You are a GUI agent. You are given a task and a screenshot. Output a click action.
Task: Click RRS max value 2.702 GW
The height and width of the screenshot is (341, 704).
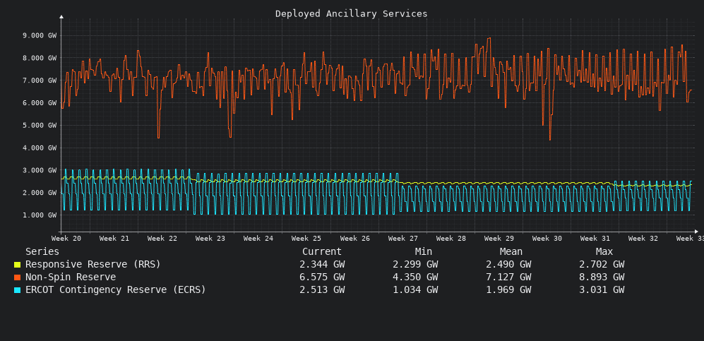pyautogui.click(x=602, y=265)
